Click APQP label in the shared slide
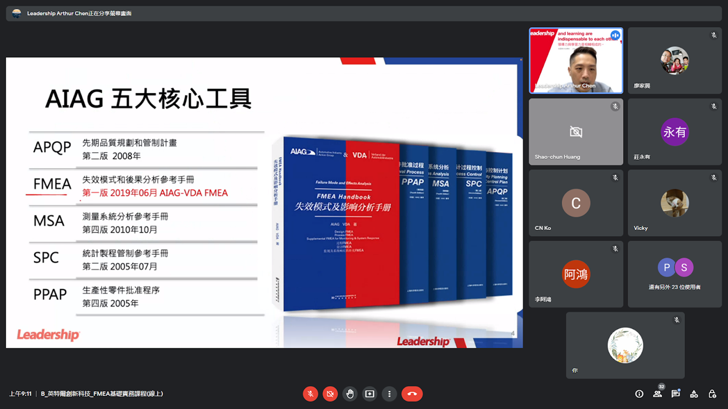 pyautogui.click(x=52, y=147)
